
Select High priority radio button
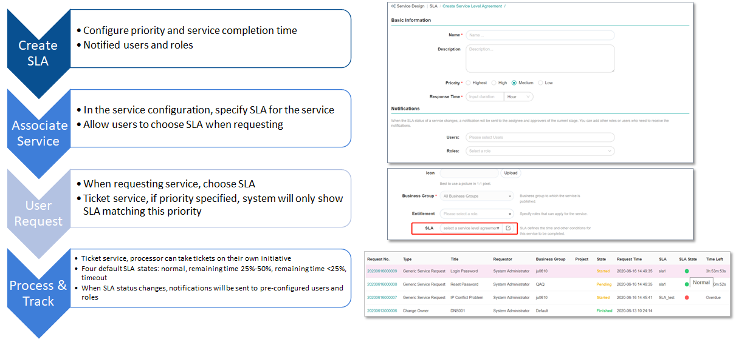[494, 82]
